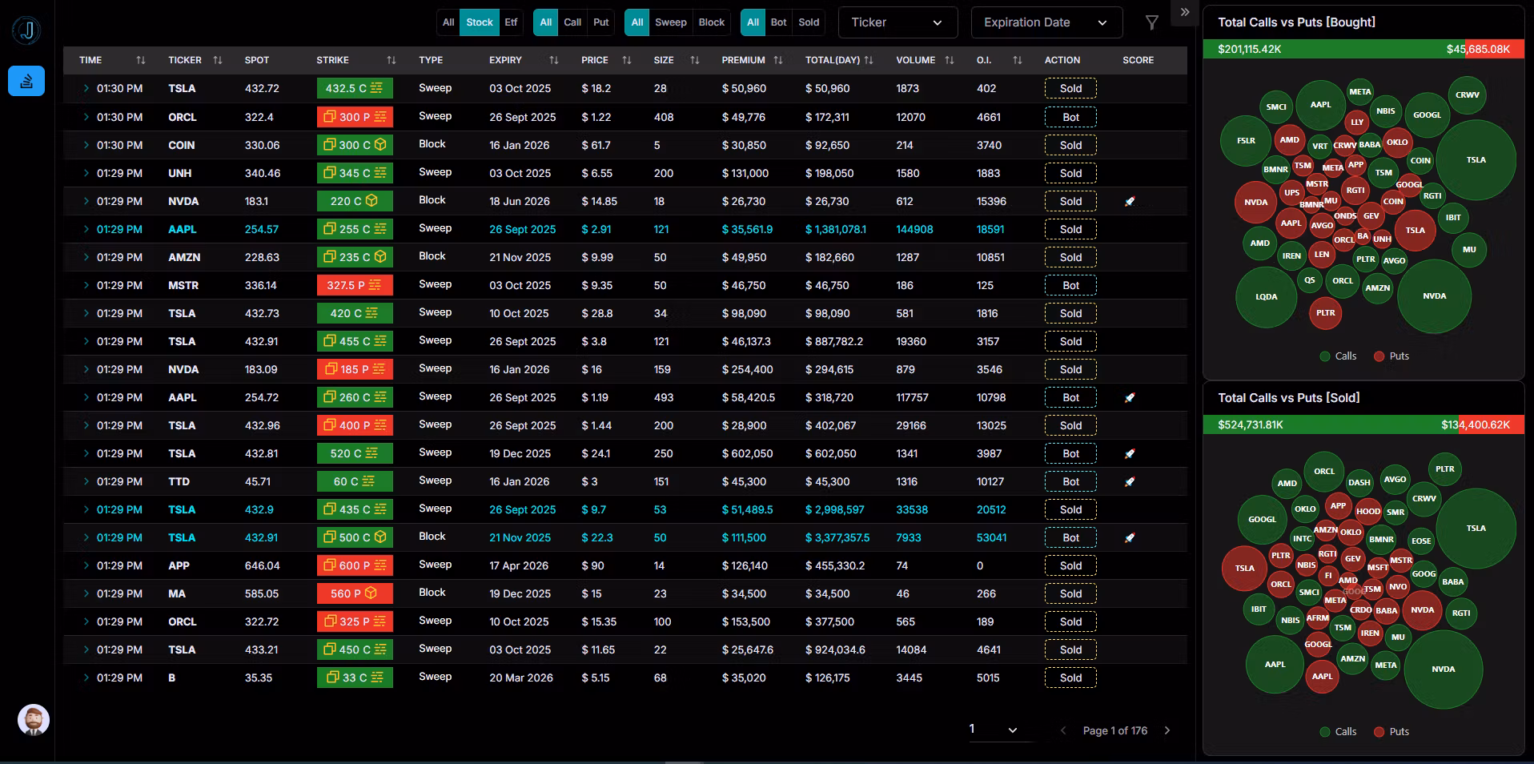Toggle the Etf filter
The width and height of the screenshot is (1534, 764).
pyautogui.click(x=511, y=22)
